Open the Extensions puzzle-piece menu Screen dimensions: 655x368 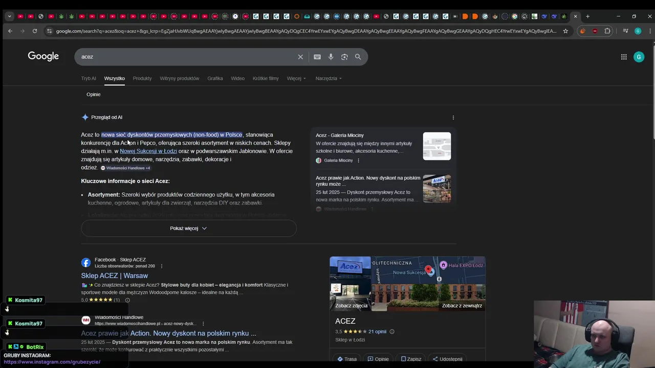(x=607, y=31)
